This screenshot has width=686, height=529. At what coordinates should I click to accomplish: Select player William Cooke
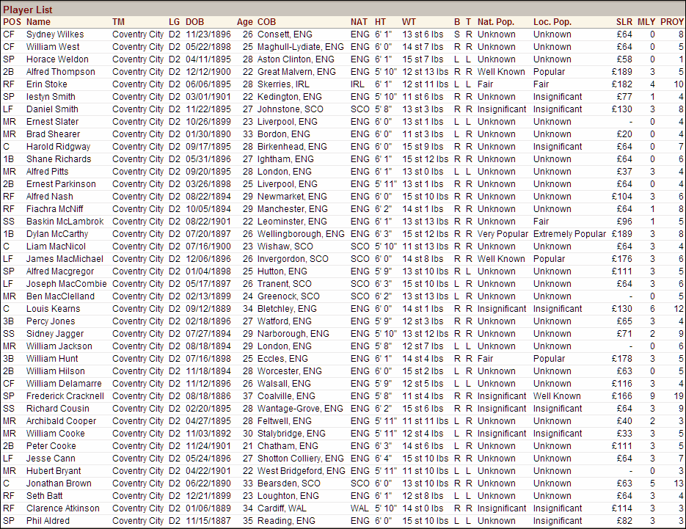(x=56, y=434)
